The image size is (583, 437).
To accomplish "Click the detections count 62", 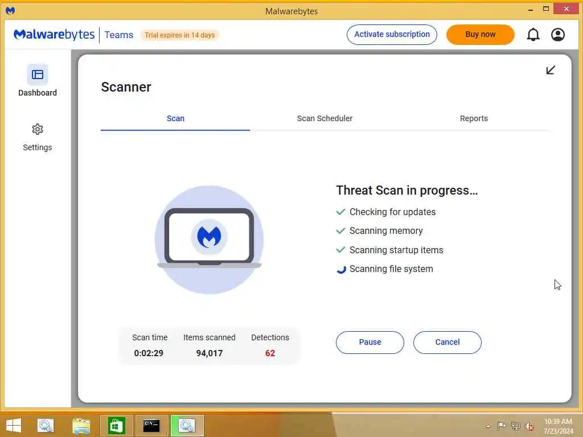I will pyautogui.click(x=270, y=353).
